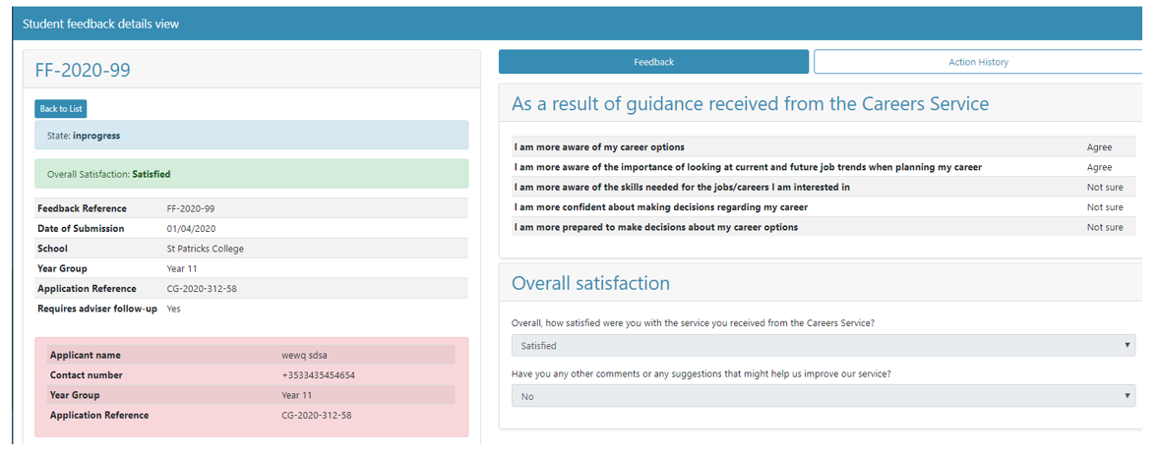The height and width of the screenshot is (455, 1160).
Task: Expand the other comments 'No' dropdown
Action: (x=823, y=396)
